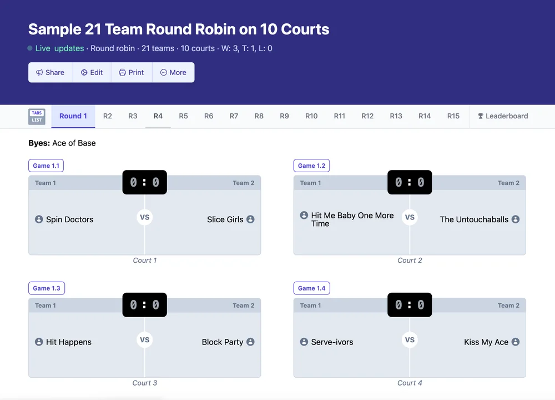Click the scoreboard for Game 1.2

click(410, 182)
